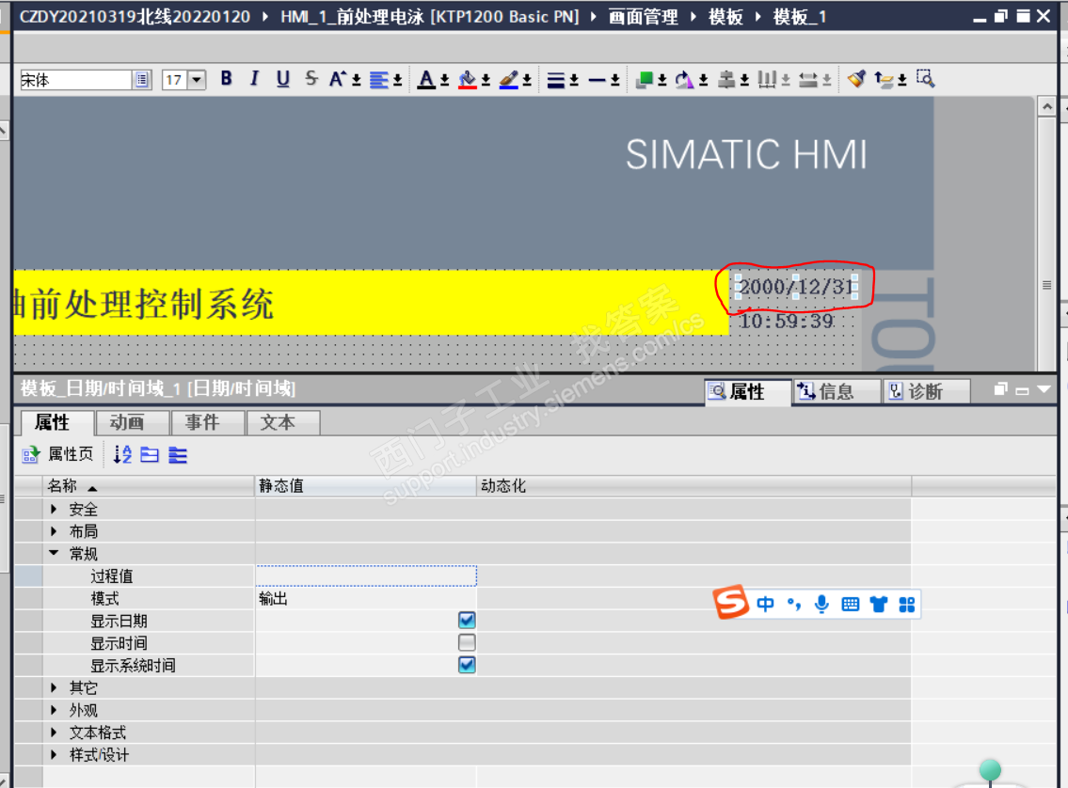Click the 画面管理 breadcrumb
Image resolution: width=1068 pixels, height=788 pixels.
[643, 17]
